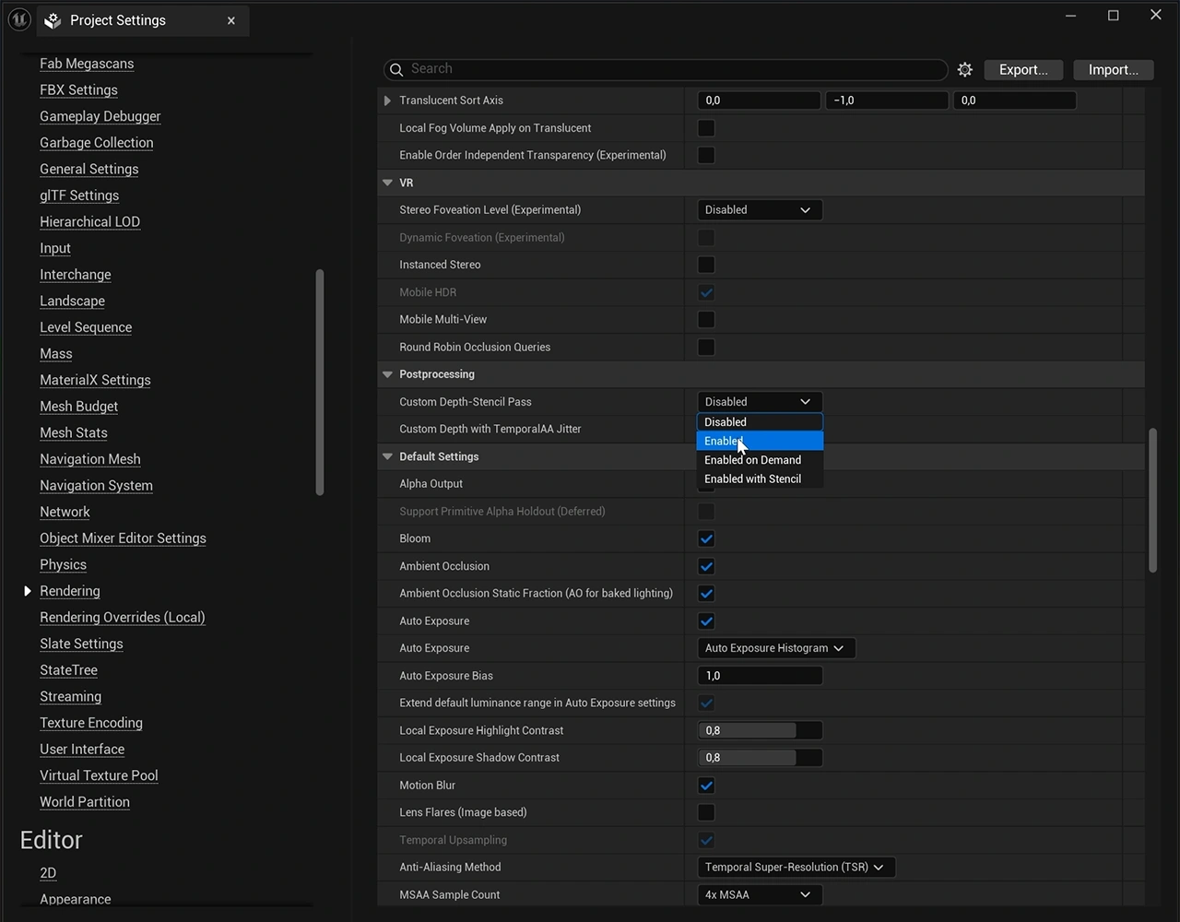Image resolution: width=1180 pixels, height=922 pixels.
Task: Open Landscape settings
Action: click(72, 301)
